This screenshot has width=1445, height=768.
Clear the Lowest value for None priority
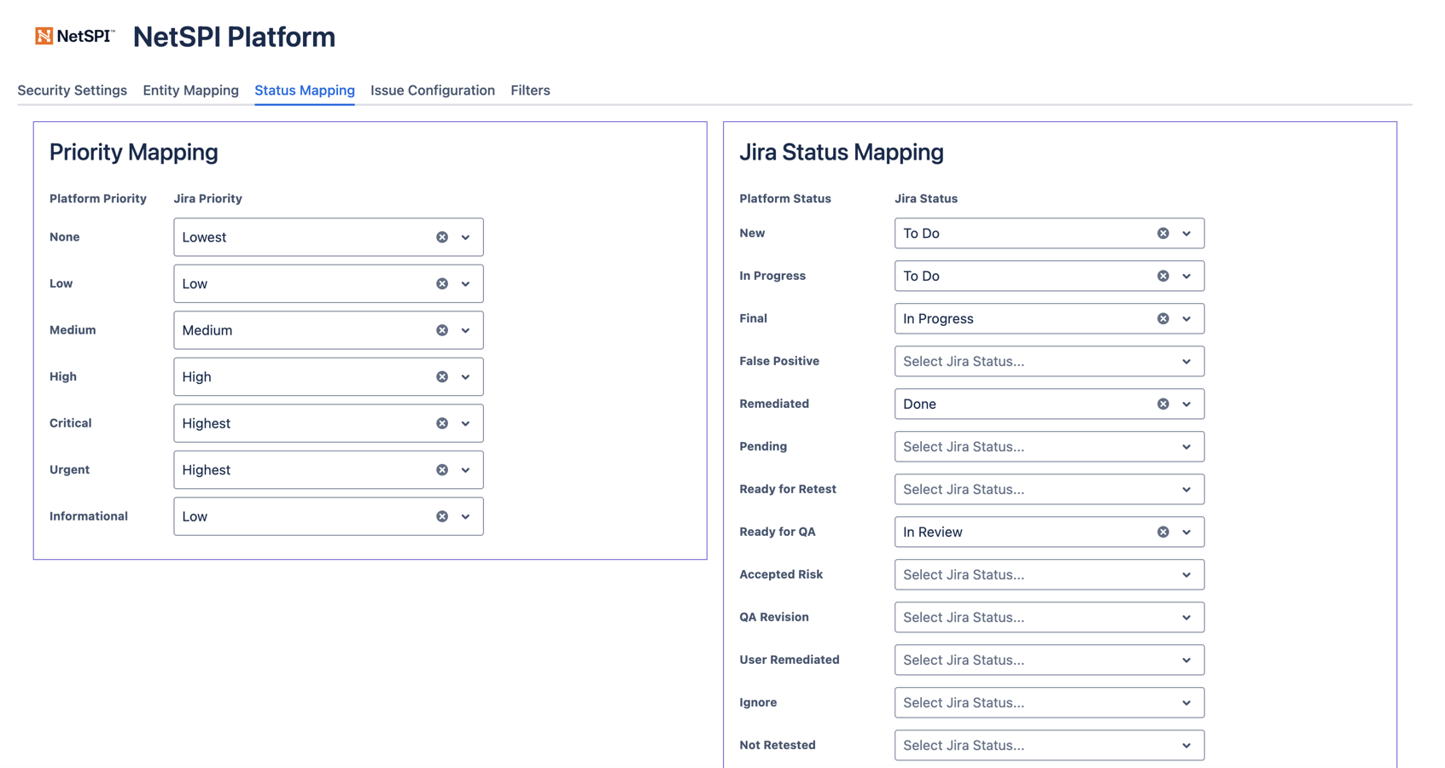click(x=442, y=237)
